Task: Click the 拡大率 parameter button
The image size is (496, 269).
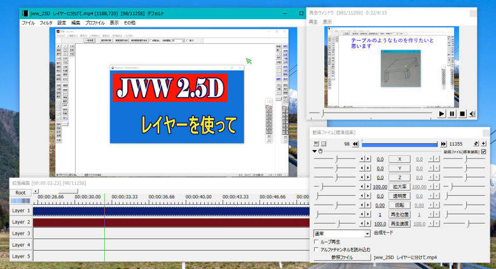Action: [399, 187]
